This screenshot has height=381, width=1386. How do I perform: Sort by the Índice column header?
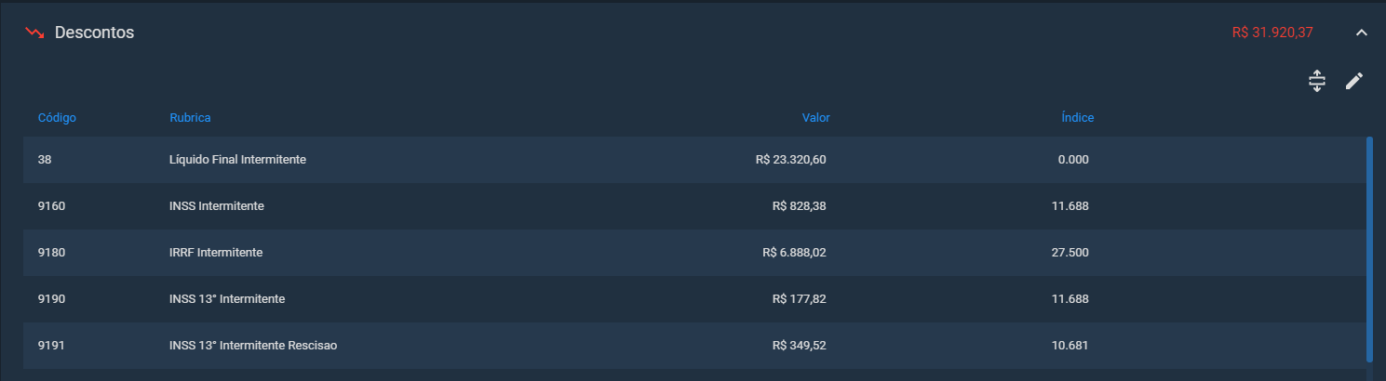click(1078, 118)
